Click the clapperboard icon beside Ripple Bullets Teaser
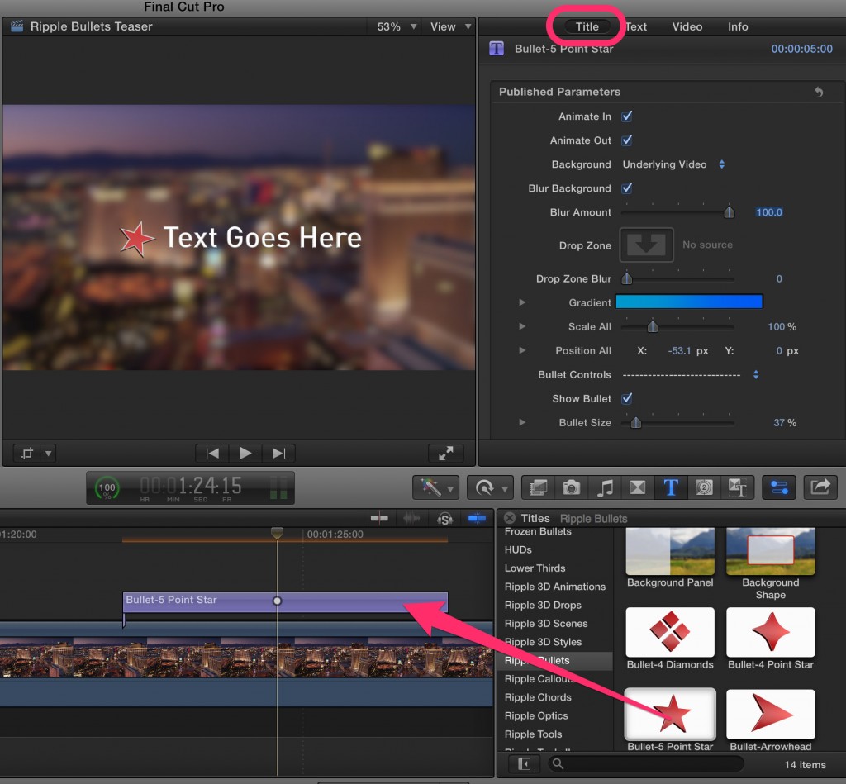The height and width of the screenshot is (784, 846). point(17,26)
